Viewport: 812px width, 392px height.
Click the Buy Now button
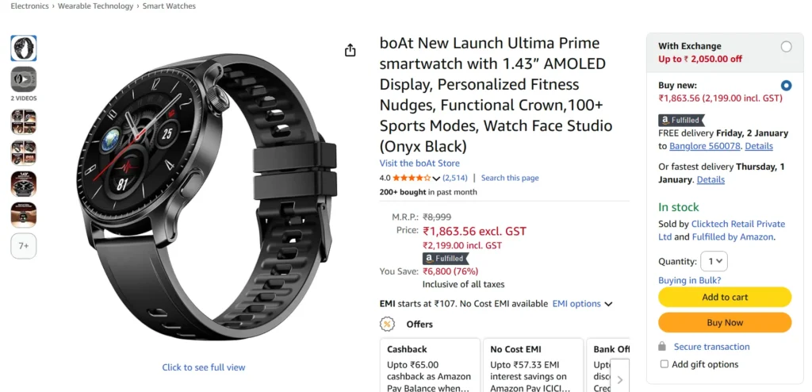(x=725, y=323)
